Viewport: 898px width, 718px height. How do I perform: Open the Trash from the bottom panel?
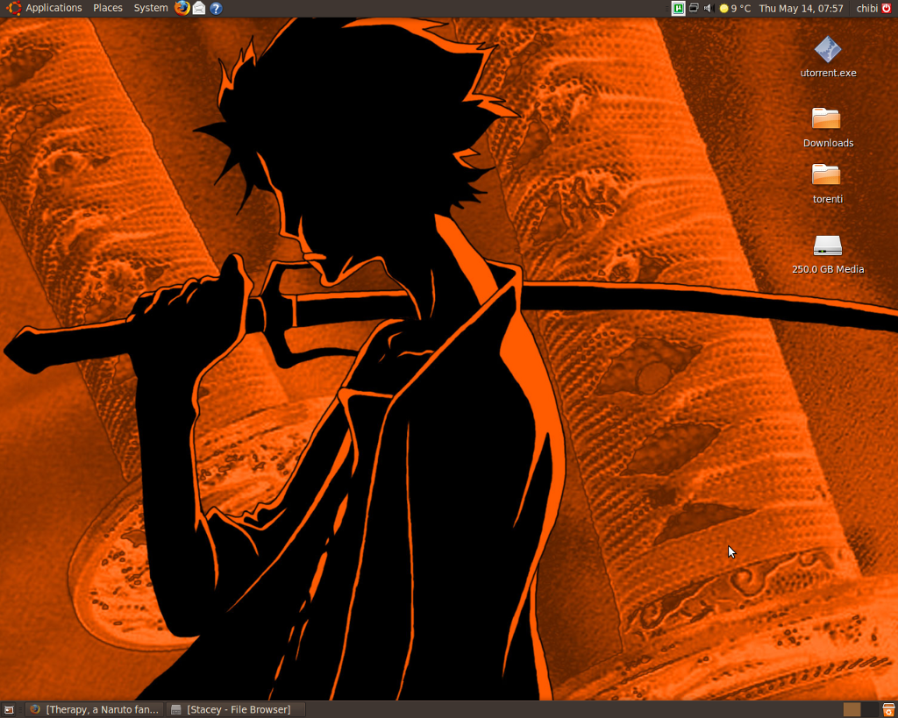tap(888, 710)
